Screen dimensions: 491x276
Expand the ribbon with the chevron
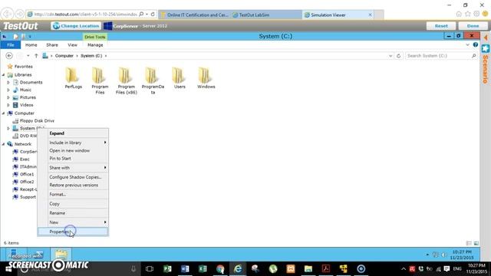click(x=467, y=44)
